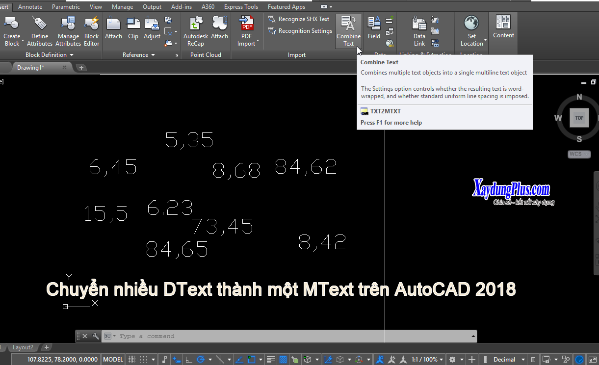
Task: Select the Attach reference tool
Action: click(113, 30)
